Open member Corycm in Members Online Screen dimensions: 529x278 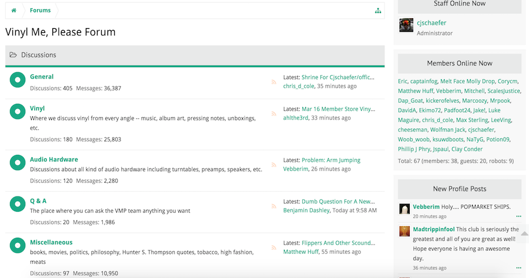(507, 82)
